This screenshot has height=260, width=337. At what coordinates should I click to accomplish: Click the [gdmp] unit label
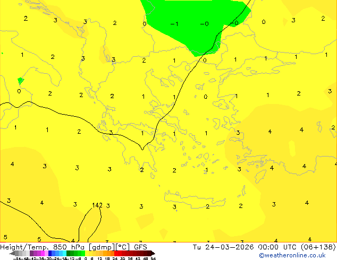pyautogui.click(x=102, y=247)
